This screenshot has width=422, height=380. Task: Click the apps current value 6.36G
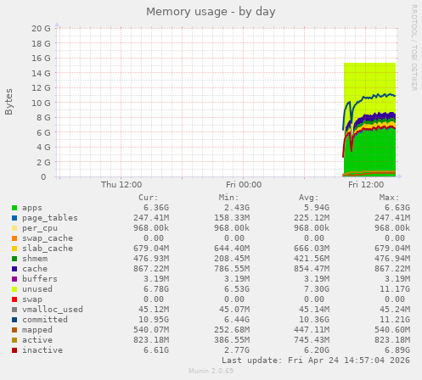(x=156, y=208)
